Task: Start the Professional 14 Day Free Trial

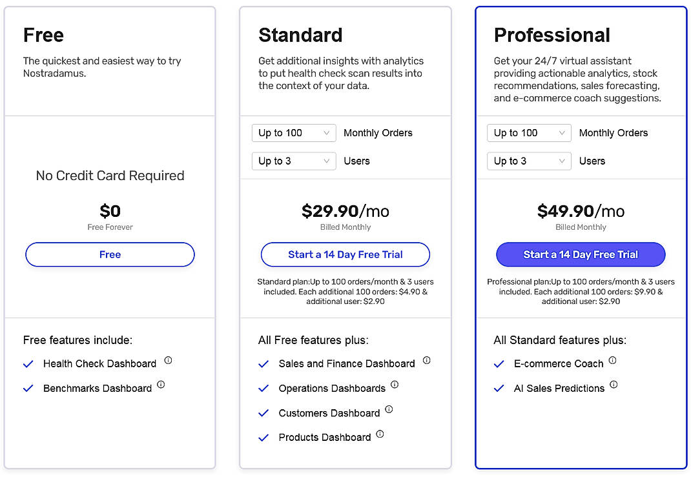Action: (x=580, y=254)
